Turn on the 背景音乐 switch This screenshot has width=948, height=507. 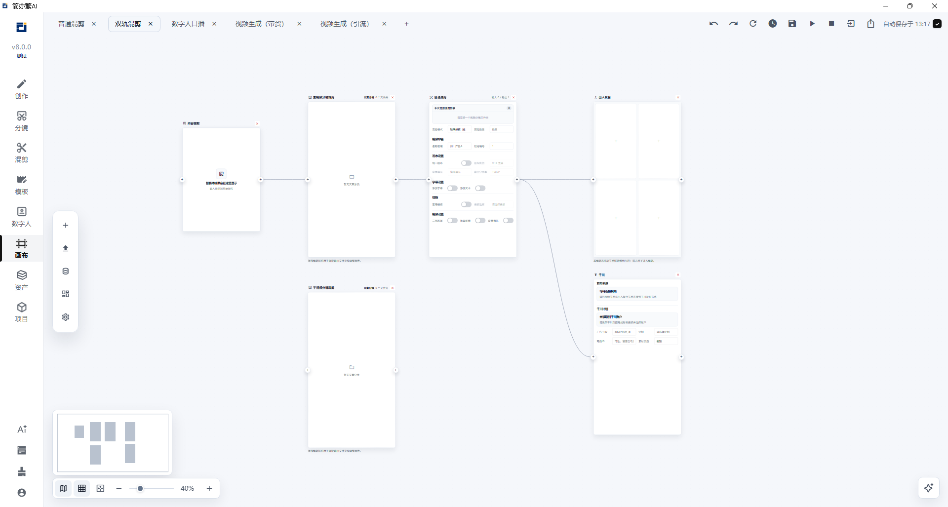coord(508,221)
